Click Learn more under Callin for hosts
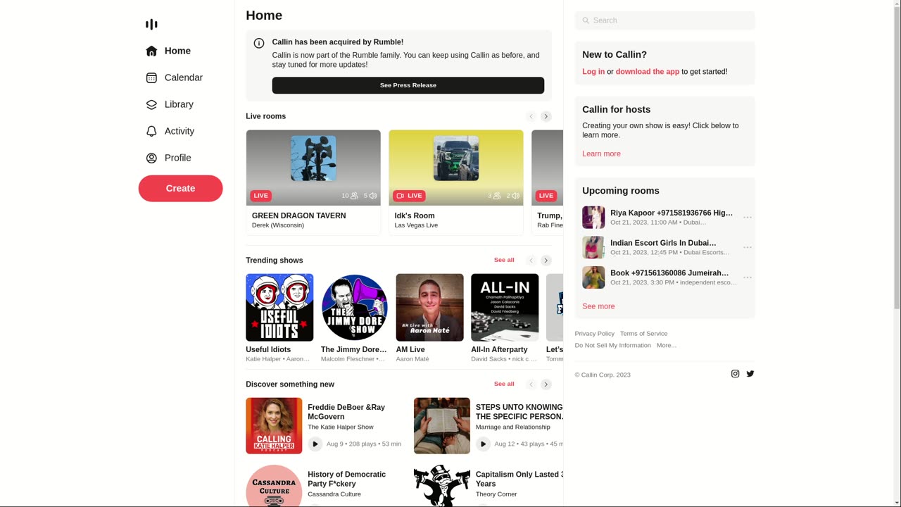The image size is (901, 507). (601, 154)
